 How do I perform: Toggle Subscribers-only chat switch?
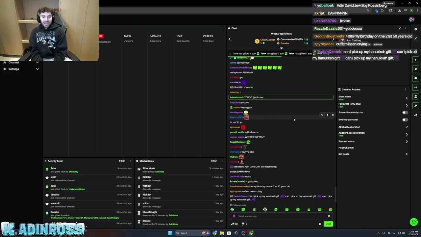(405, 113)
